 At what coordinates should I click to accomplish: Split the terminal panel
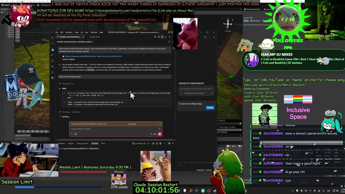pos(157,143)
